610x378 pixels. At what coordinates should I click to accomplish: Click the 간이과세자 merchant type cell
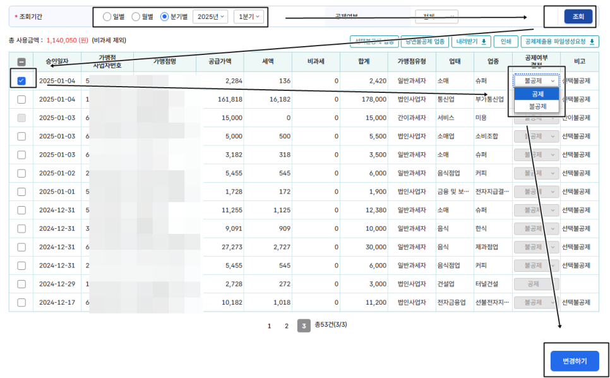(412, 118)
